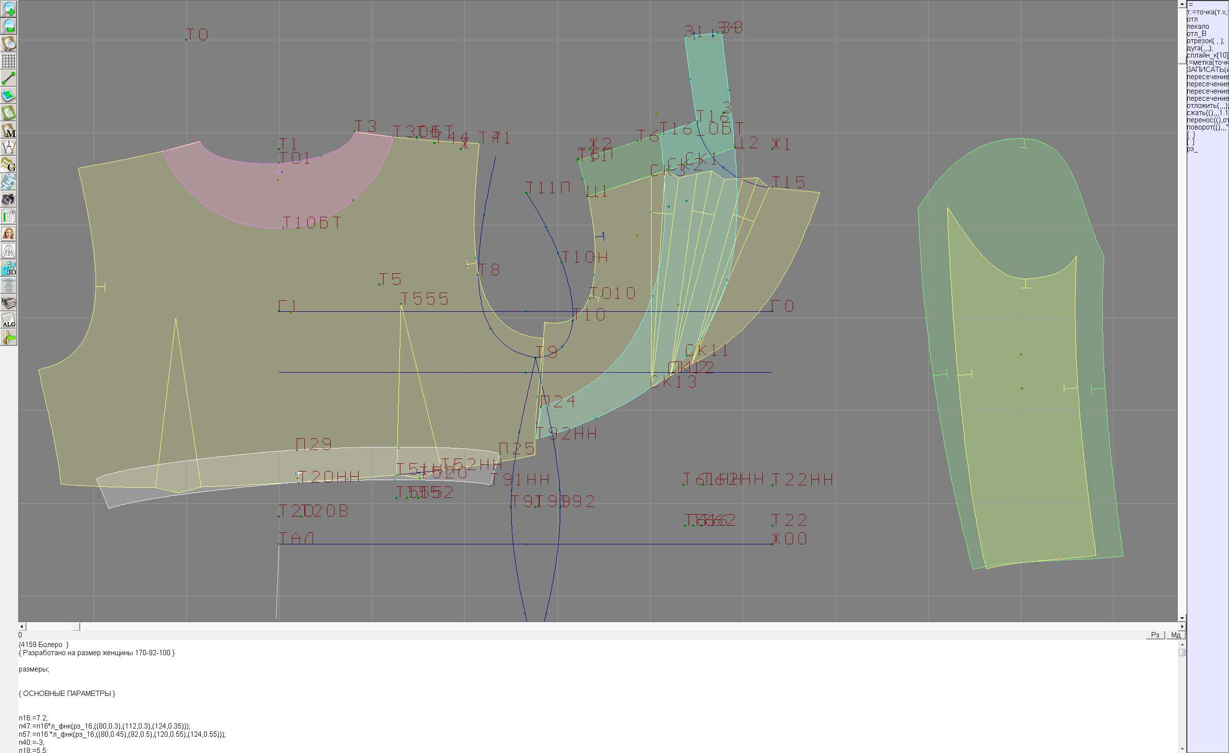Click the G grading icon

click(x=9, y=165)
